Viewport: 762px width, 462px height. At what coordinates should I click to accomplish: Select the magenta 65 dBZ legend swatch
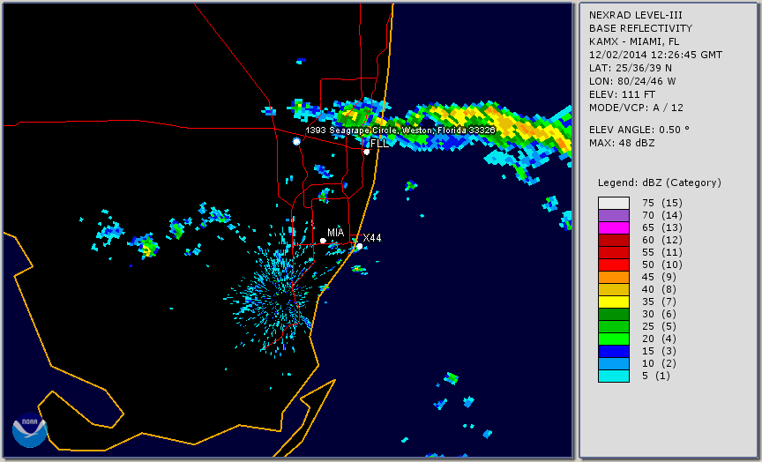614,227
